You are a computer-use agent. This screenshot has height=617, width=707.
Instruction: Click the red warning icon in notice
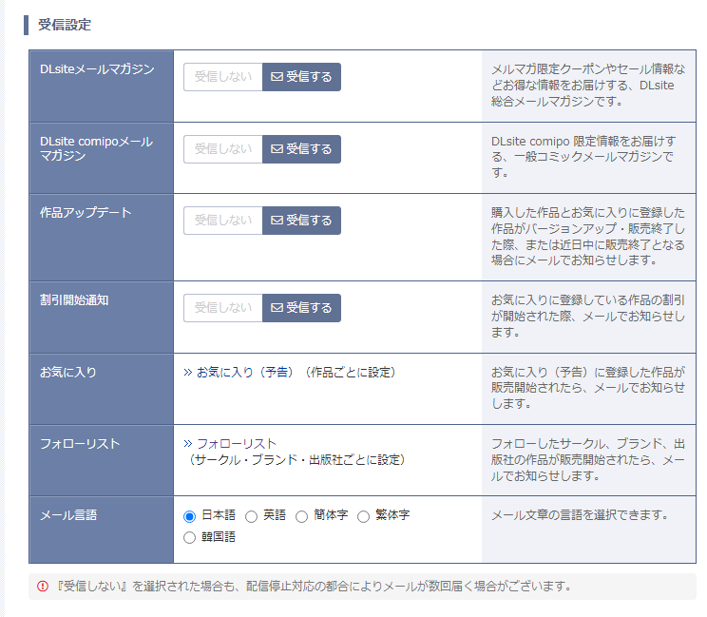tap(42, 587)
